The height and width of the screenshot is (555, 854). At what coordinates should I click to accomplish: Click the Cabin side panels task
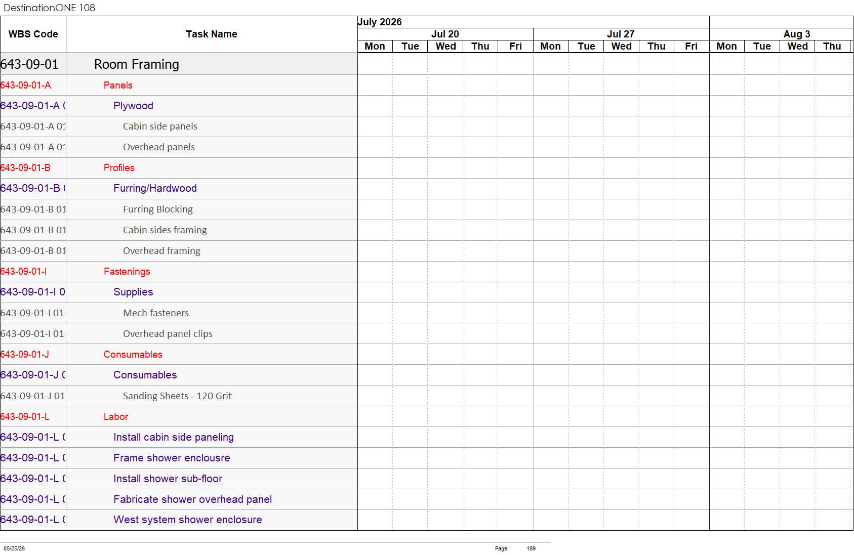pyautogui.click(x=160, y=126)
